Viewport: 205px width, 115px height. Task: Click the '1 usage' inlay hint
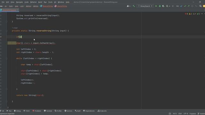pyautogui.click(x=15, y=28)
